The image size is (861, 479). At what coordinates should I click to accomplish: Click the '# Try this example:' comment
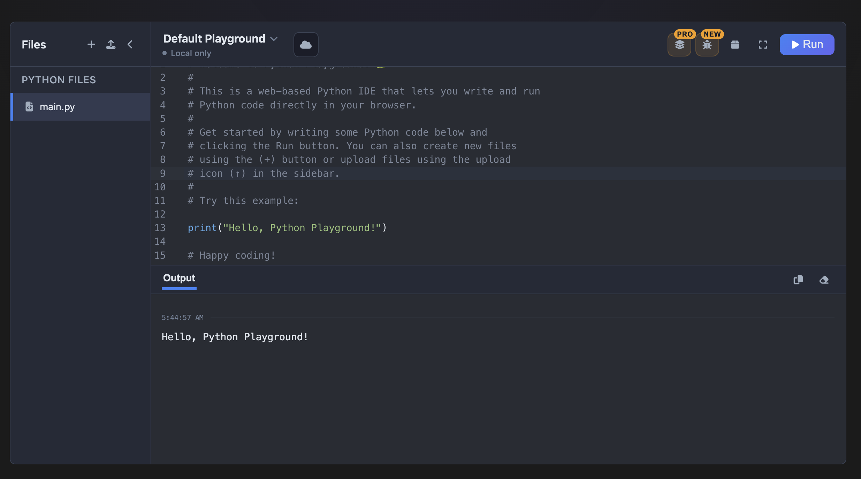243,201
